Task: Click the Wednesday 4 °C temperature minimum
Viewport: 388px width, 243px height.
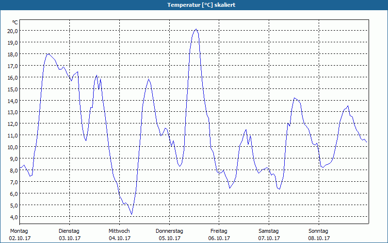Action: (x=131, y=214)
